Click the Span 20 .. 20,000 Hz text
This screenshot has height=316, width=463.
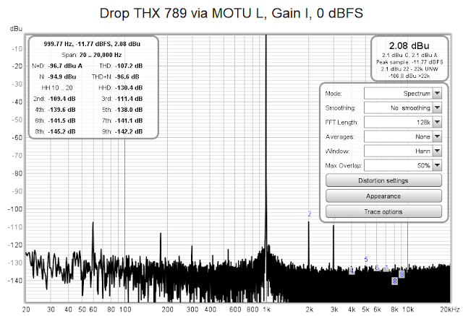[x=92, y=55]
